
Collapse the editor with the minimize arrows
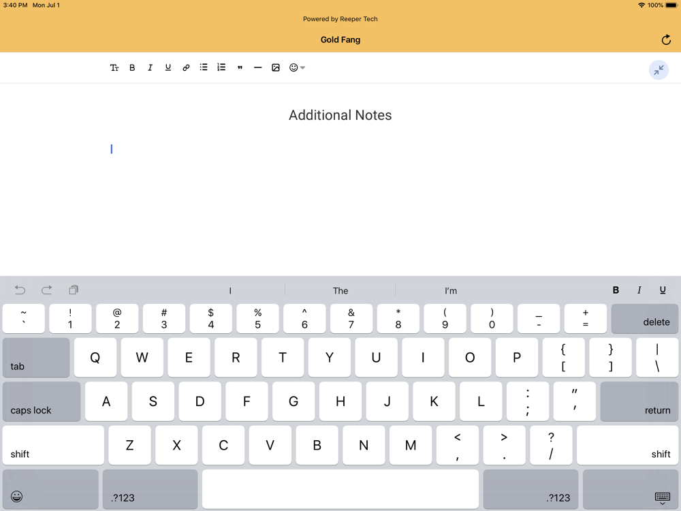[659, 70]
